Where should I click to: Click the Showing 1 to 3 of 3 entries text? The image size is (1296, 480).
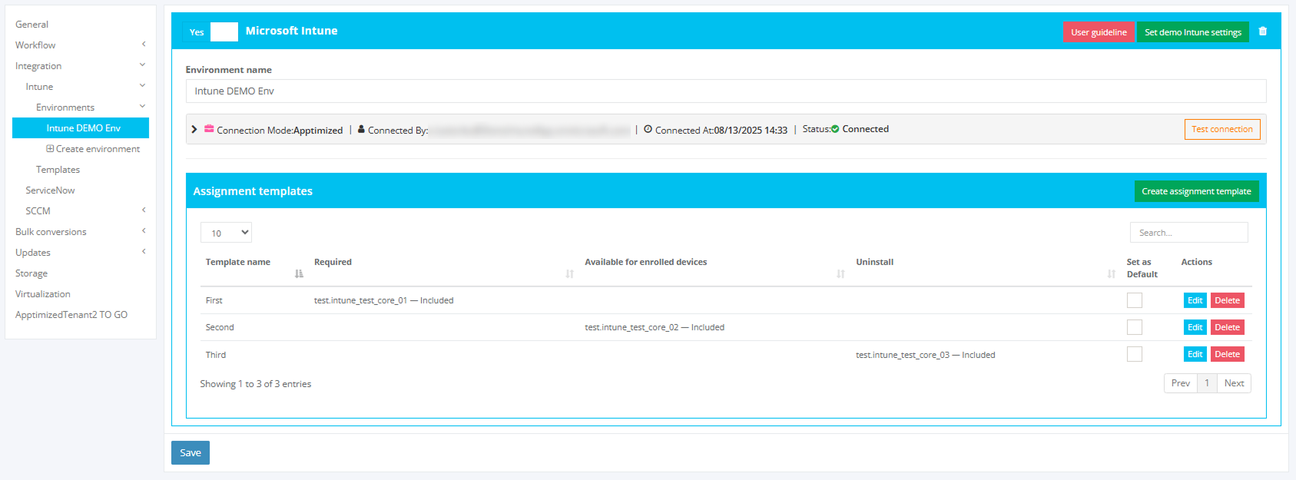pyautogui.click(x=256, y=384)
